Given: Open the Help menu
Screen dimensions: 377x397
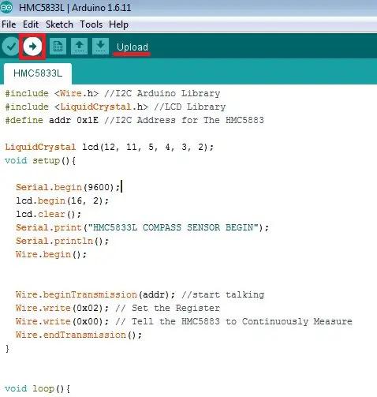Looking at the screenshot, I should [119, 24].
